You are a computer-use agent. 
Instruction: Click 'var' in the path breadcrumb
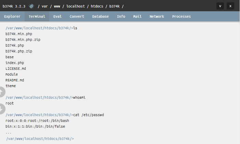pos(45,6)
